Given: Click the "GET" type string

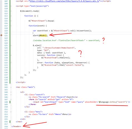Looking at the screenshot, I should pyautogui.click(x=46, y=50).
